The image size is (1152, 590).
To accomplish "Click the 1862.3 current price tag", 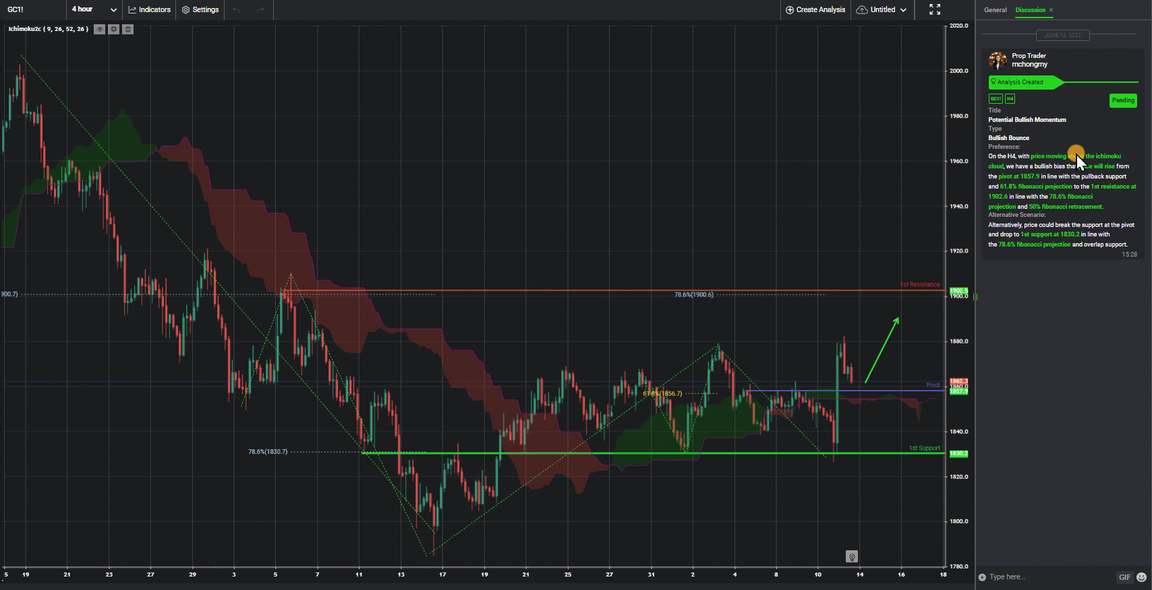I will click(x=958, y=382).
